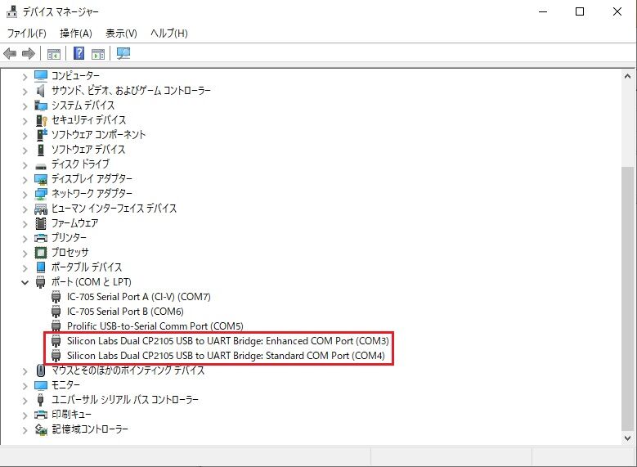
Task: Click the Forward arrow toolbar icon
Action: click(29, 53)
